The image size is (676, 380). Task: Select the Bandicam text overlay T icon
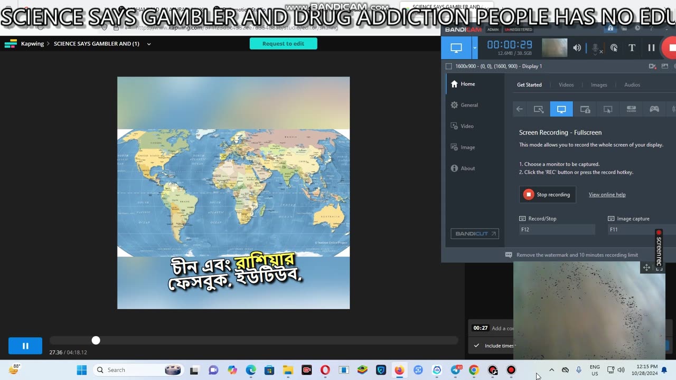point(632,47)
